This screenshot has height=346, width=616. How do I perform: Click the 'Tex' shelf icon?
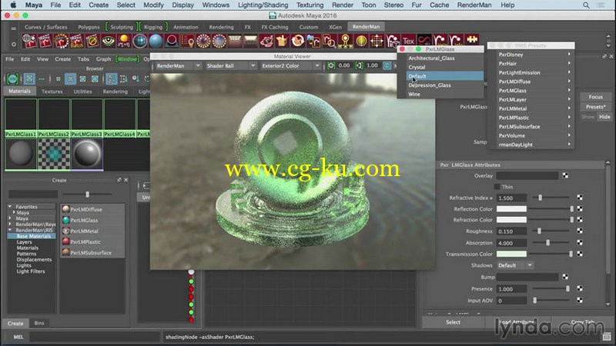coord(409,41)
